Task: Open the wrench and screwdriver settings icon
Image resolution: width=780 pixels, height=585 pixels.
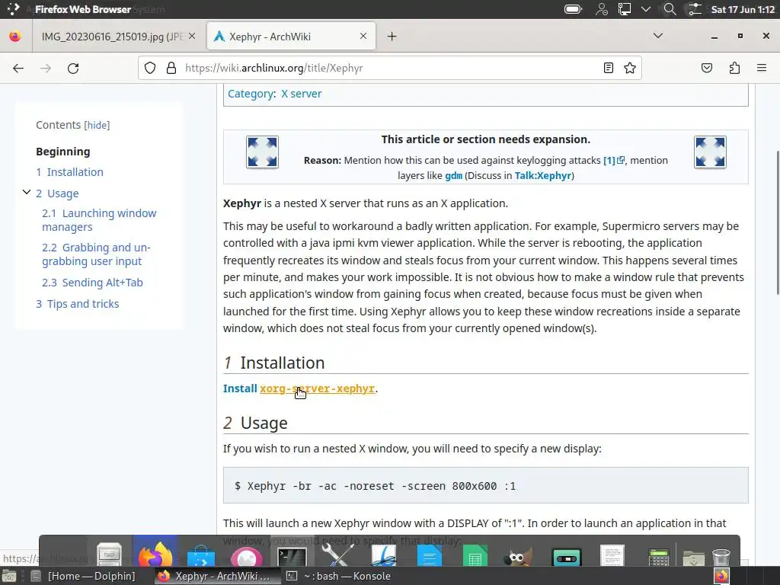Action: pyautogui.click(x=337, y=555)
